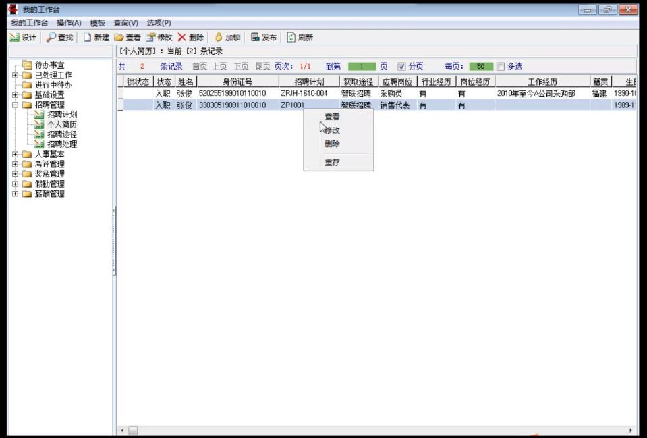
Task: Go to first page via 首页
Action: coord(200,66)
